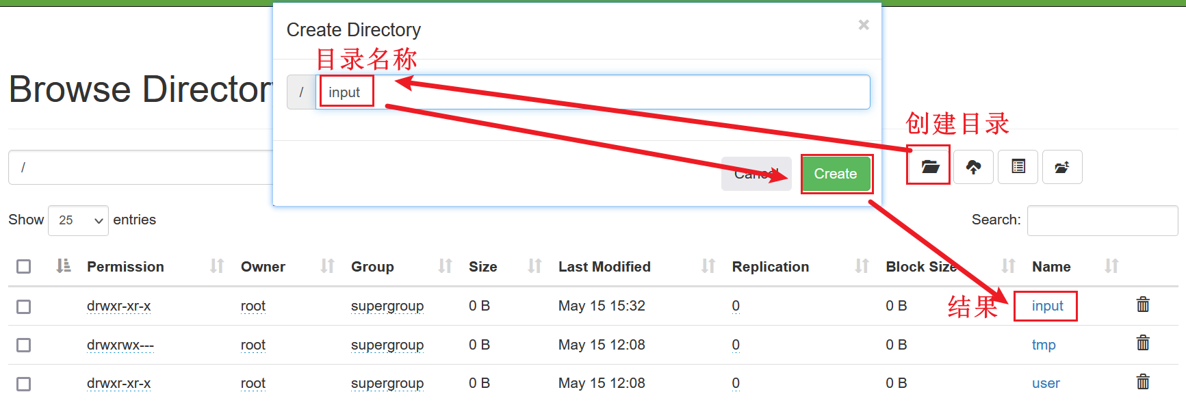This screenshot has width=1186, height=405.
Task: Click permission drwxrwx--- of tmp row
Action: [120, 345]
